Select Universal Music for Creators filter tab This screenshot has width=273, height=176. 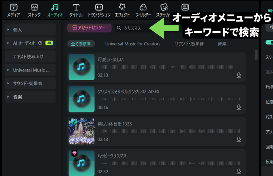coord(133,44)
